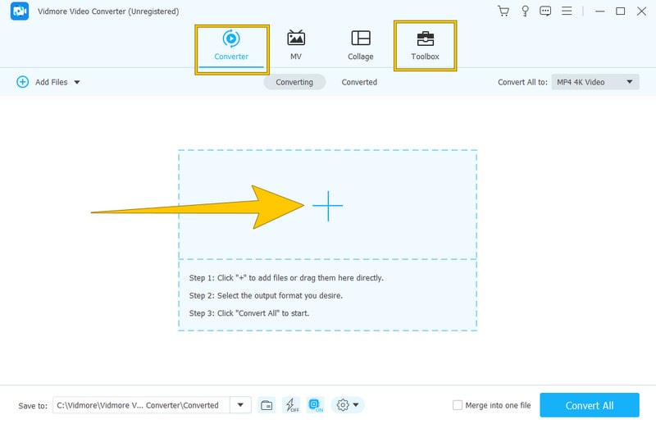
Task: Open the feedback chat bubble icon
Action: [546, 11]
